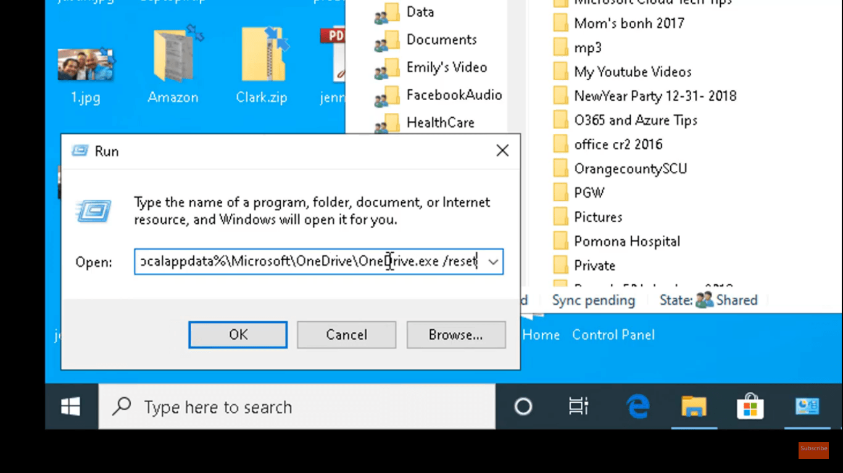This screenshot has height=473, width=843.
Task: Open Task View from the taskbar
Action: [578, 406]
